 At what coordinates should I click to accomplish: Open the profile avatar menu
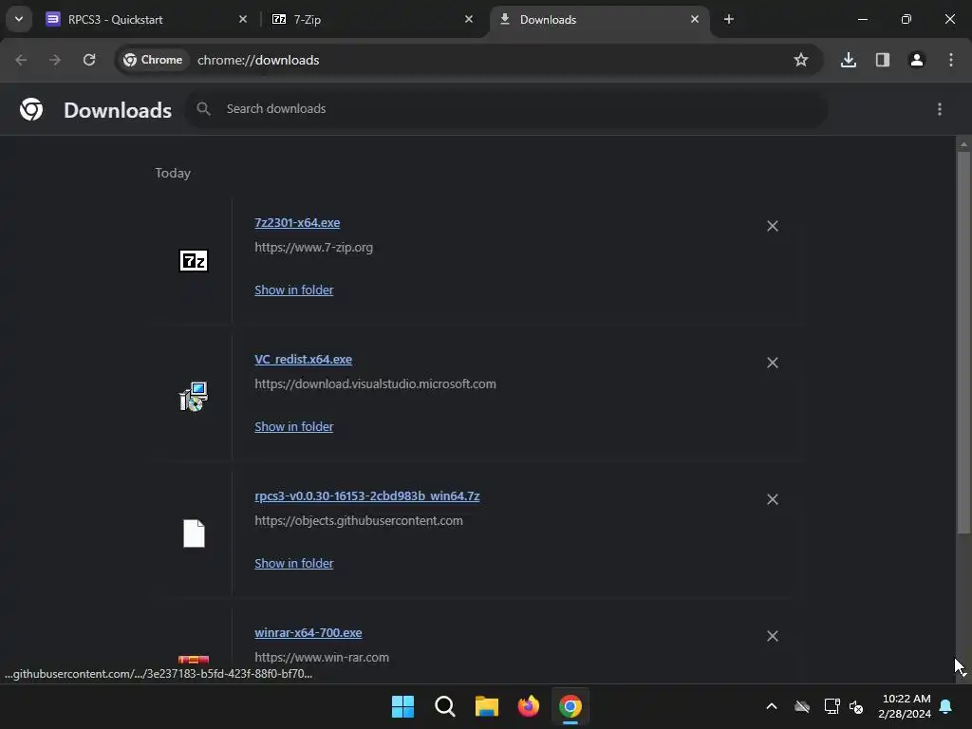coord(917,60)
